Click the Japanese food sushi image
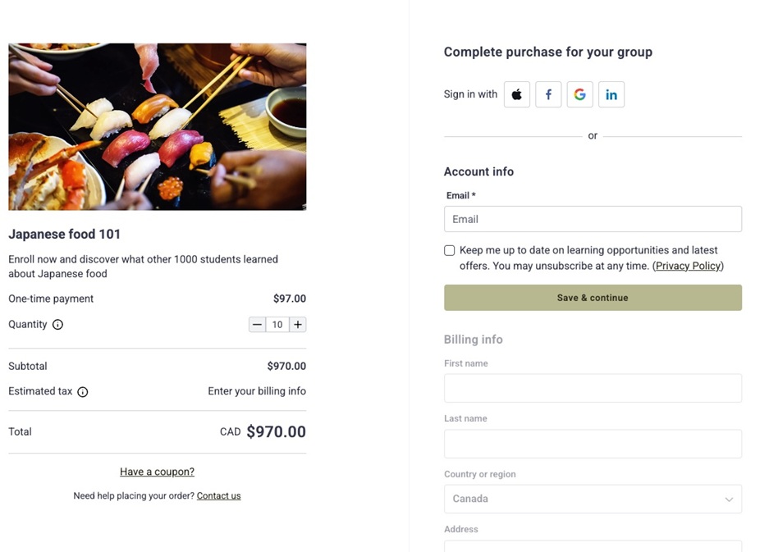 click(x=158, y=126)
